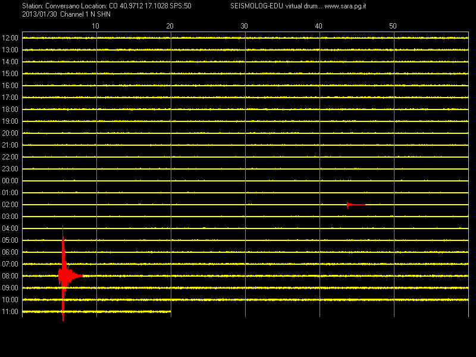The height and width of the screenshot is (357, 476).
Task: Click the 10:00 hour label
Action: point(10,300)
